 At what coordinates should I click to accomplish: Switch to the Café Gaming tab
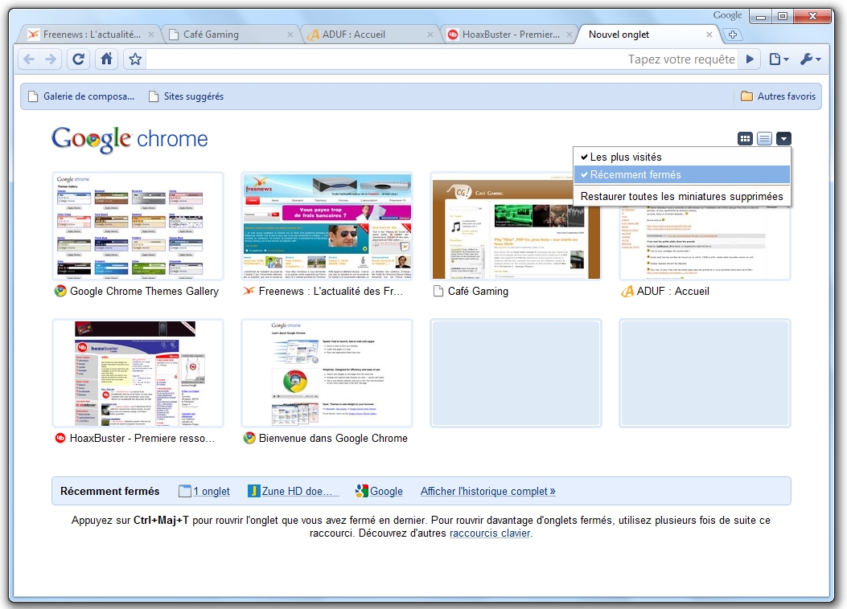point(229,35)
